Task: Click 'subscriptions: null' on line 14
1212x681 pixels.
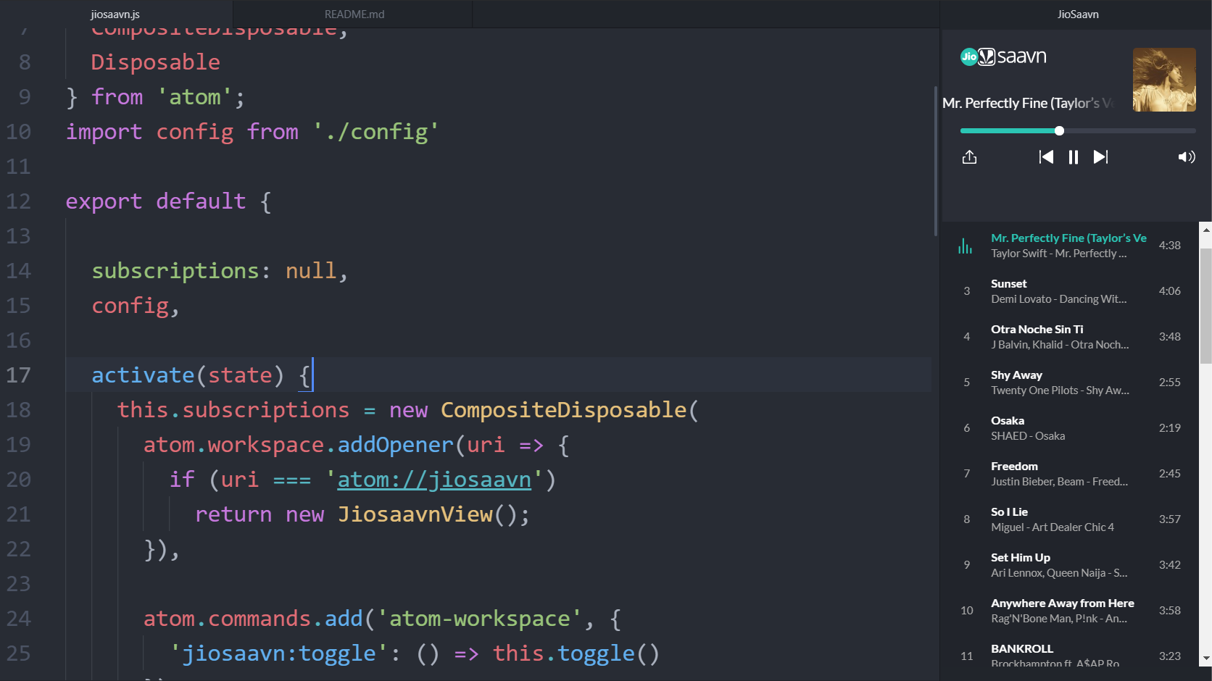Action: click(x=215, y=271)
